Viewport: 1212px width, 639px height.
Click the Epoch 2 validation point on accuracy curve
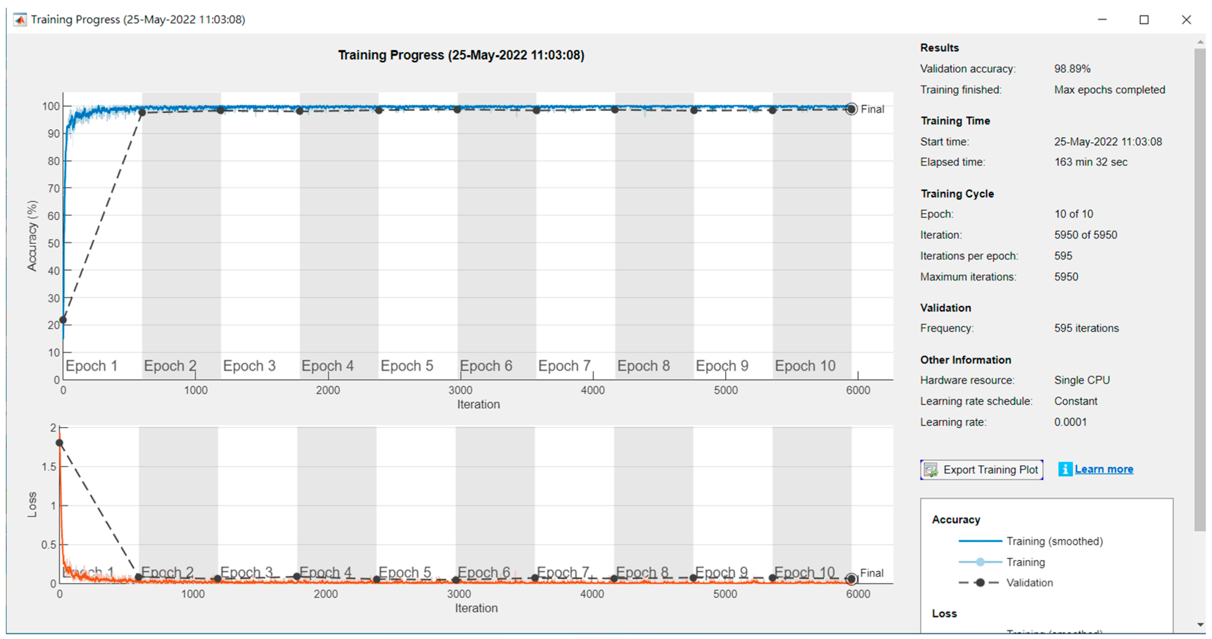pos(142,112)
